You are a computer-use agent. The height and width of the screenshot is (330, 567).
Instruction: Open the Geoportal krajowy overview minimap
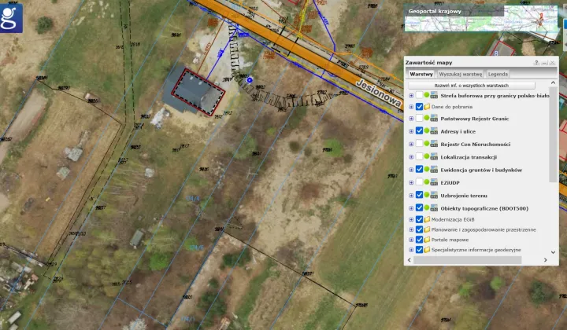click(x=481, y=18)
